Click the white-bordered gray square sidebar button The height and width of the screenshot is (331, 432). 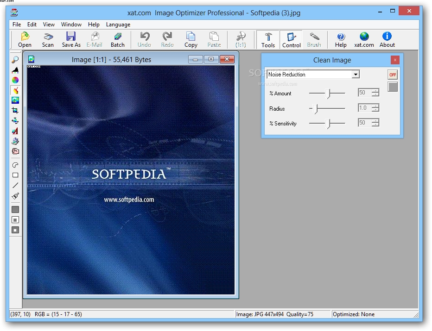15,220
